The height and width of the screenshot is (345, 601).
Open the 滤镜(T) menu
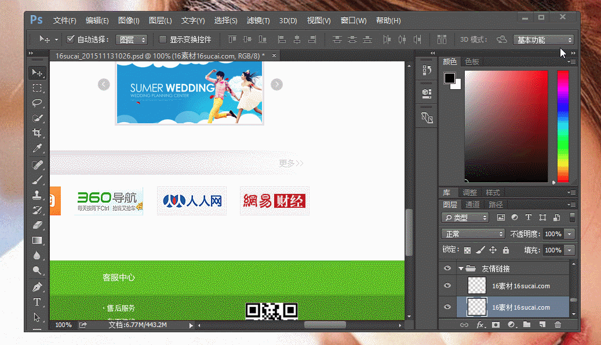258,20
